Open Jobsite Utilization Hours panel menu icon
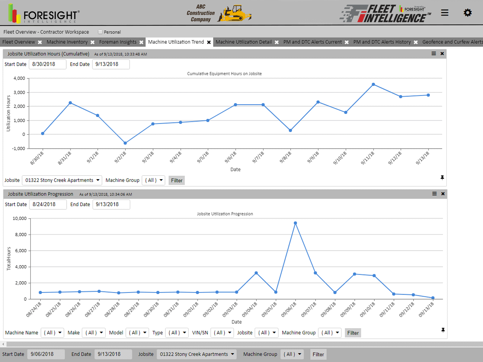Image resolution: width=483 pixels, height=362 pixels. 434,53
